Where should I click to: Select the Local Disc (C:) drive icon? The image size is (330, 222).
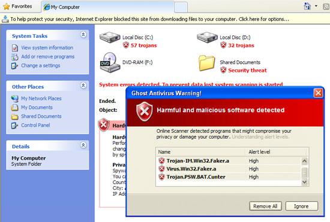click(x=110, y=37)
